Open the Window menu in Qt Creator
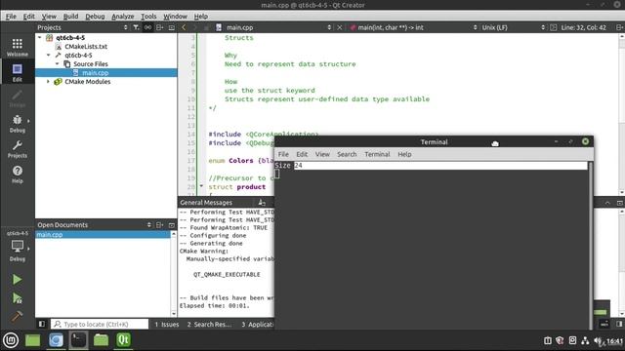The height and width of the screenshot is (351, 625). pyautogui.click(x=175, y=17)
